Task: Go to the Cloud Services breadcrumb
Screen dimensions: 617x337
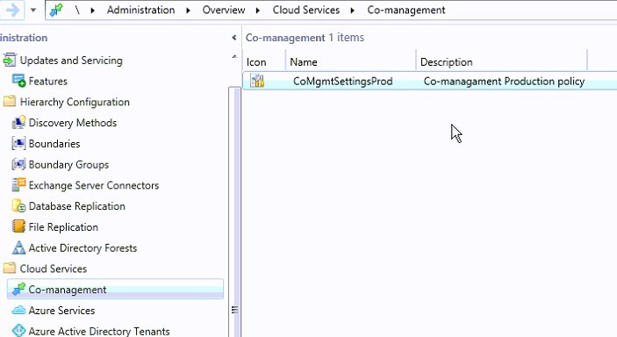Action: point(305,11)
